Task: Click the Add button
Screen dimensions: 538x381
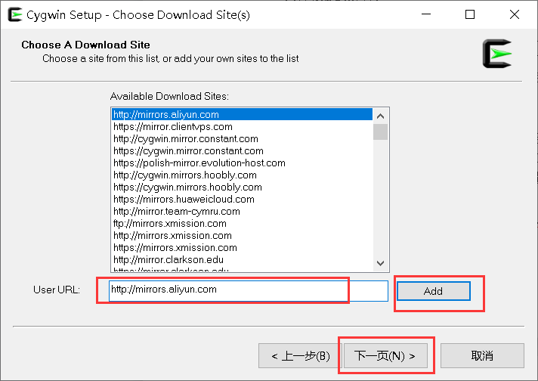Action: tap(434, 291)
